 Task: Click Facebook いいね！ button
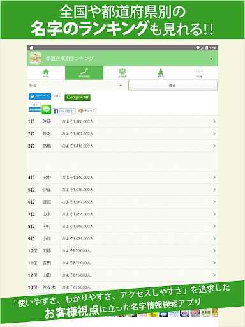[x=64, y=111]
